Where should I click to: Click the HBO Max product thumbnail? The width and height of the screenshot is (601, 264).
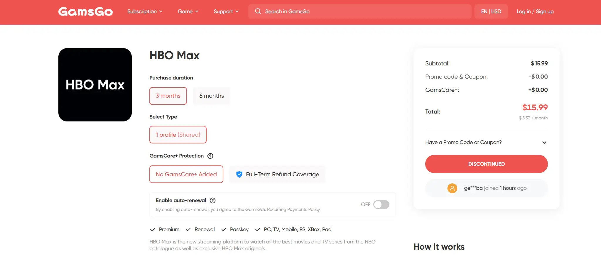pos(95,85)
